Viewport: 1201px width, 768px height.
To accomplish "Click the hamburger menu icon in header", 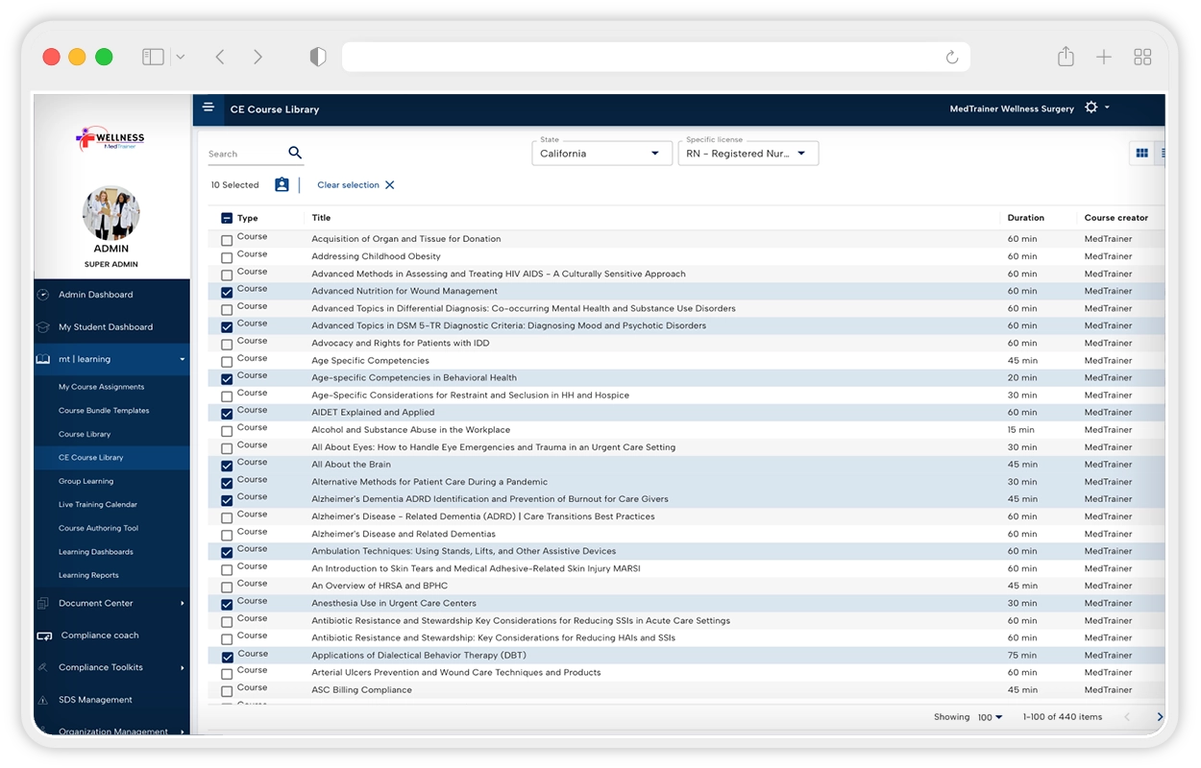I will coord(208,108).
